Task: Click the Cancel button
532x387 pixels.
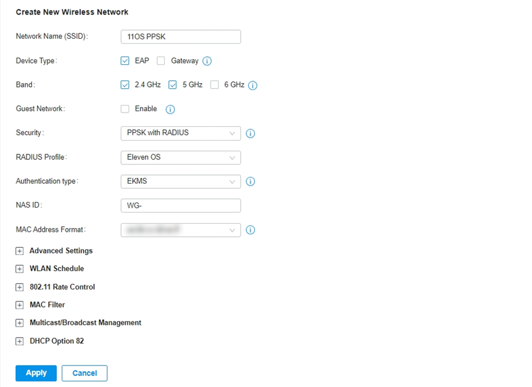Action: tap(84, 373)
